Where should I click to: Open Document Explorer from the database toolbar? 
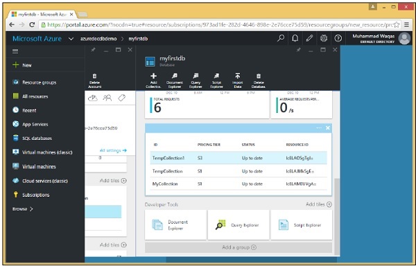click(175, 80)
